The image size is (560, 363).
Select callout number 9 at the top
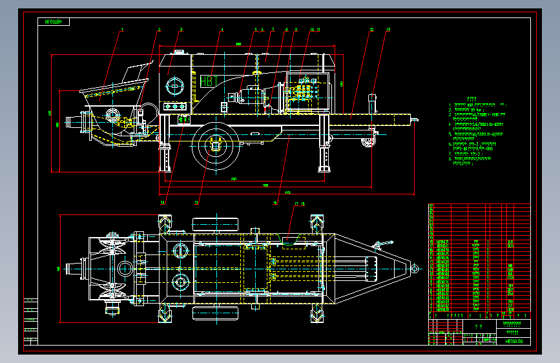pyautogui.click(x=296, y=30)
